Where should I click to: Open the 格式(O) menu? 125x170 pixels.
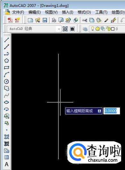click(x=84, y=12)
